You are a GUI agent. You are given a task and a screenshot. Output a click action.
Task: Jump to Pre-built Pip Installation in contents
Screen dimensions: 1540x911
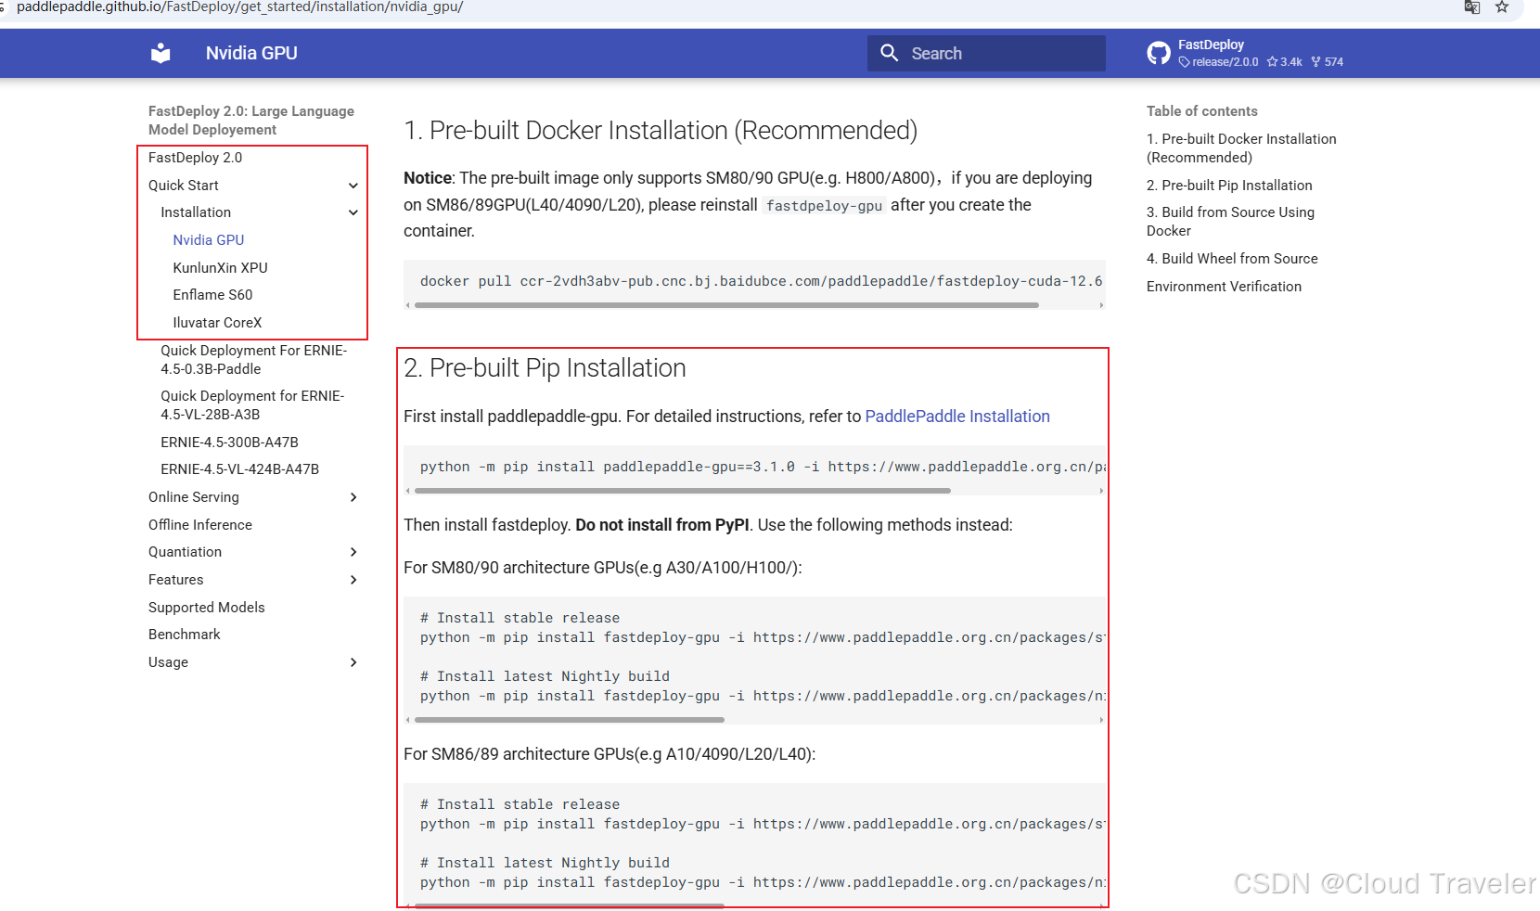tap(1229, 186)
